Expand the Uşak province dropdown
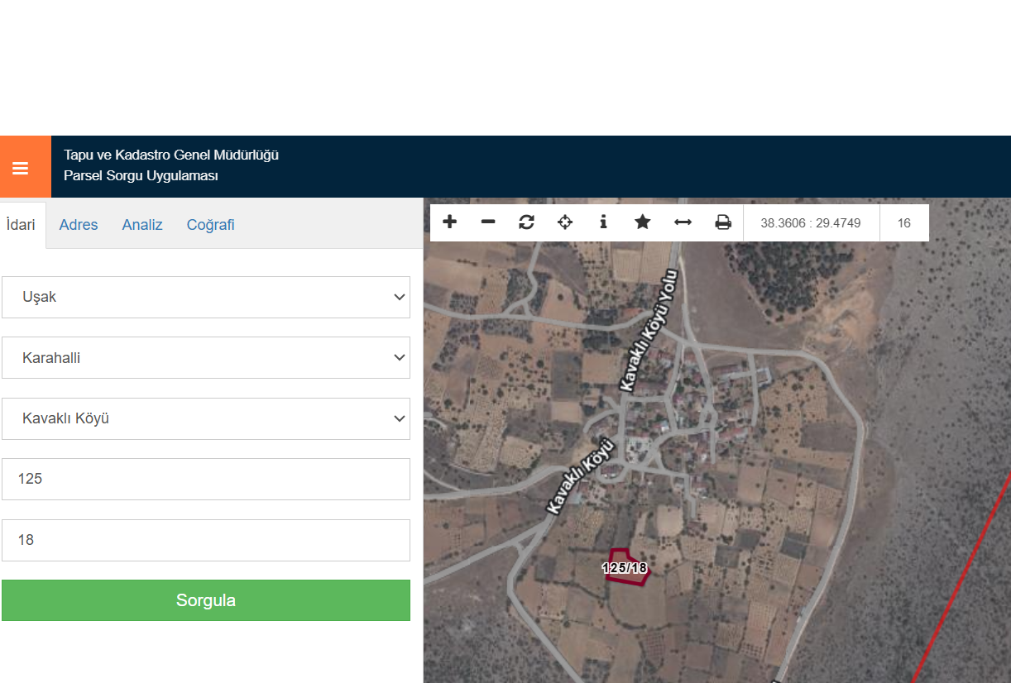Screen dimensions: 1011x683 206,297
